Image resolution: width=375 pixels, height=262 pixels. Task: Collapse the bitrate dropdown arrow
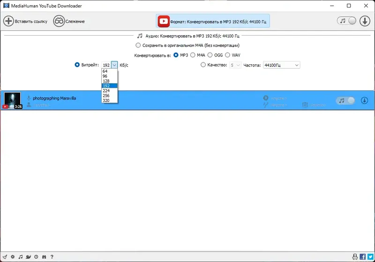pyautogui.click(x=114, y=65)
